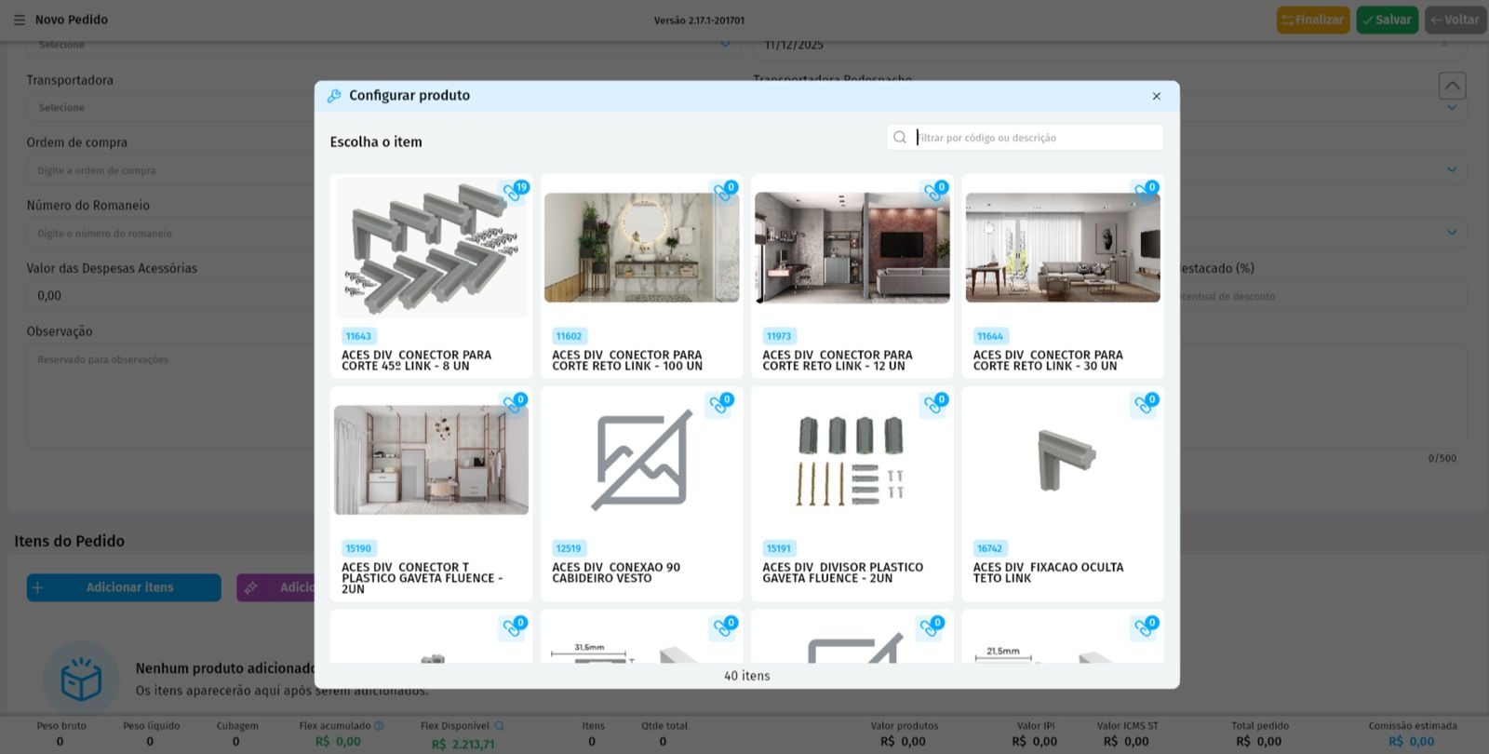Select the living room image of product 11644
The height and width of the screenshot is (754, 1489).
(x=1063, y=248)
